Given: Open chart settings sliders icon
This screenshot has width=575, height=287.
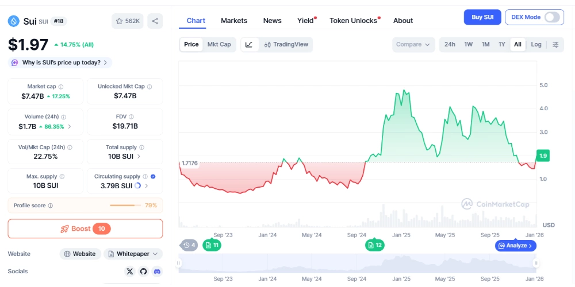Looking at the screenshot, I should coord(555,45).
